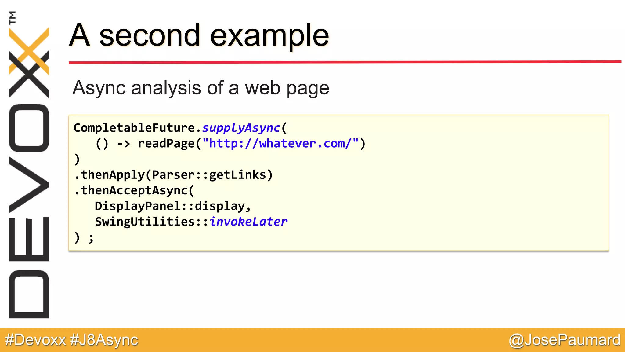Click the SwingUtilities class reference
This screenshot has width=625, height=352.
click(x=145, y=222)
